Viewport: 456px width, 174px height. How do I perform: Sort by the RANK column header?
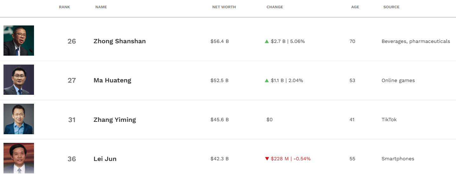point(65,7)
